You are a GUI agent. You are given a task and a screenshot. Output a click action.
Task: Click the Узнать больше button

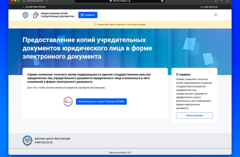pyautogui.click(x=195, y=116)
